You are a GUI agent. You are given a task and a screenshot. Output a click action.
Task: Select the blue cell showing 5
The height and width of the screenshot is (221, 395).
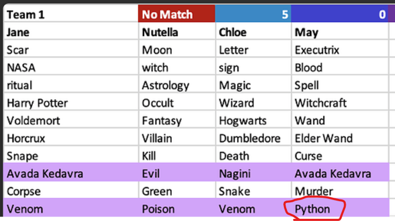click(x=253, y=14)
